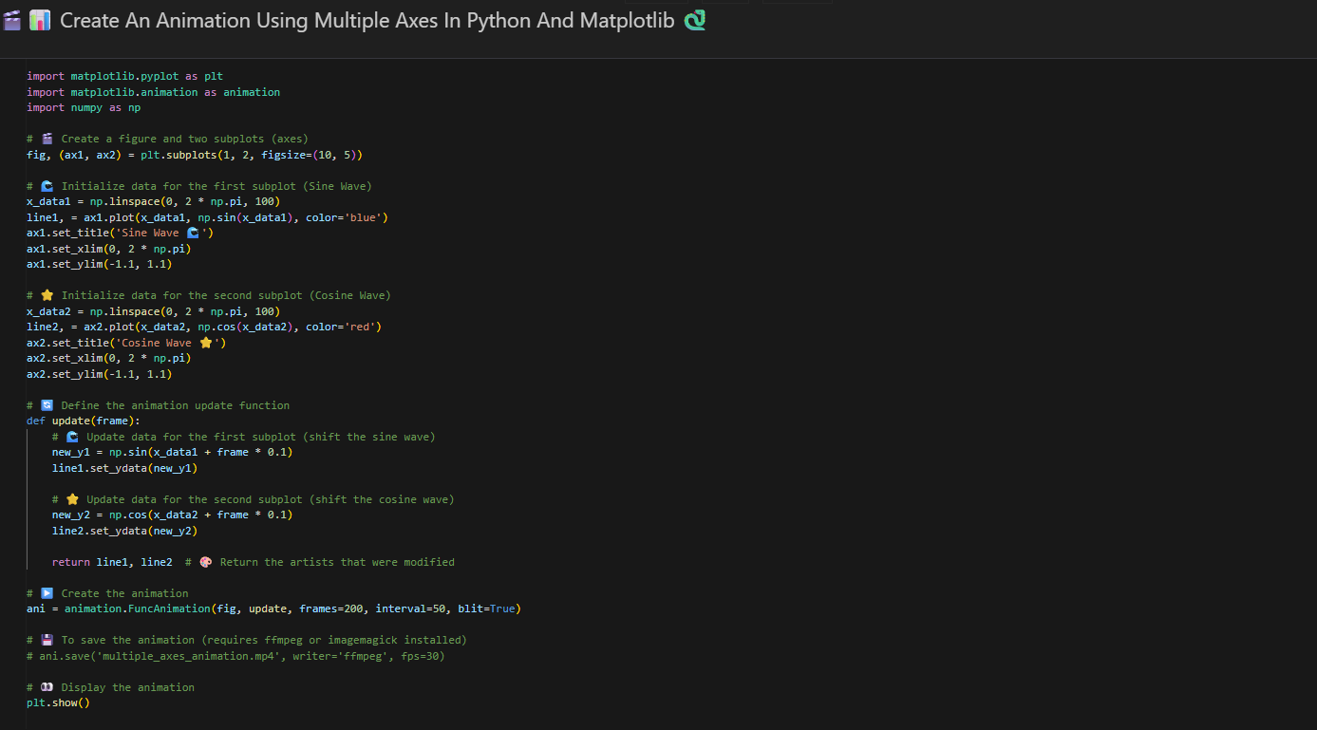Click the 'new_y2 = np.cos' line

172,515
